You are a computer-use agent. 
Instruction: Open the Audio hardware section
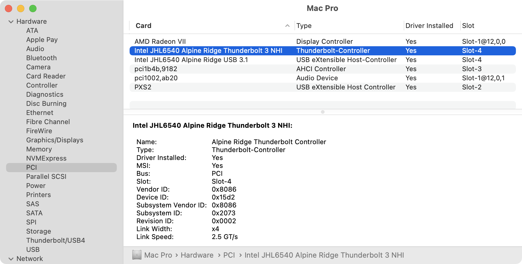[35, 49]
